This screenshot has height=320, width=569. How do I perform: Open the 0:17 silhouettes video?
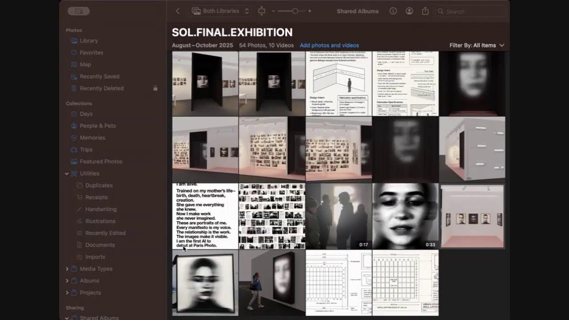click(x=339, y=216)
